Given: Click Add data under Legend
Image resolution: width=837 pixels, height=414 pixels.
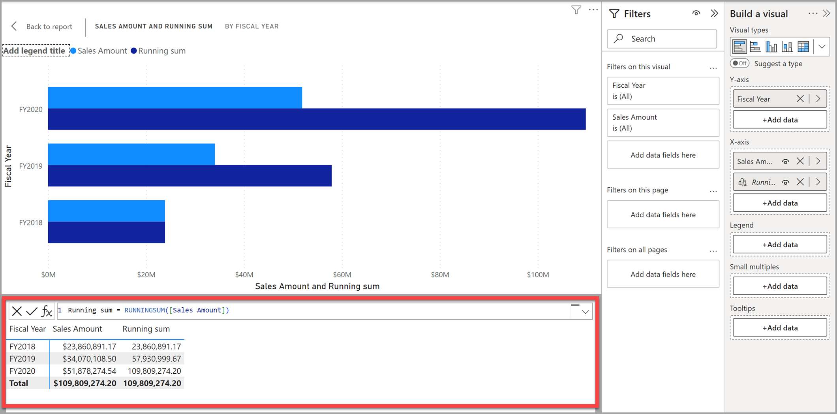Looking at the screenshot, I should tap(779, 245).
